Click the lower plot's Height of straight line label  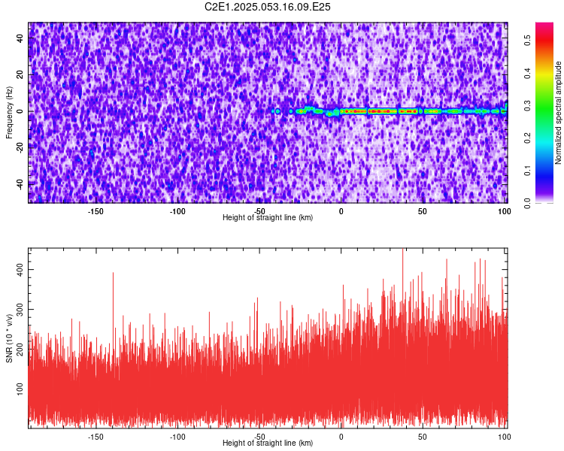click(x=268, y=443)
